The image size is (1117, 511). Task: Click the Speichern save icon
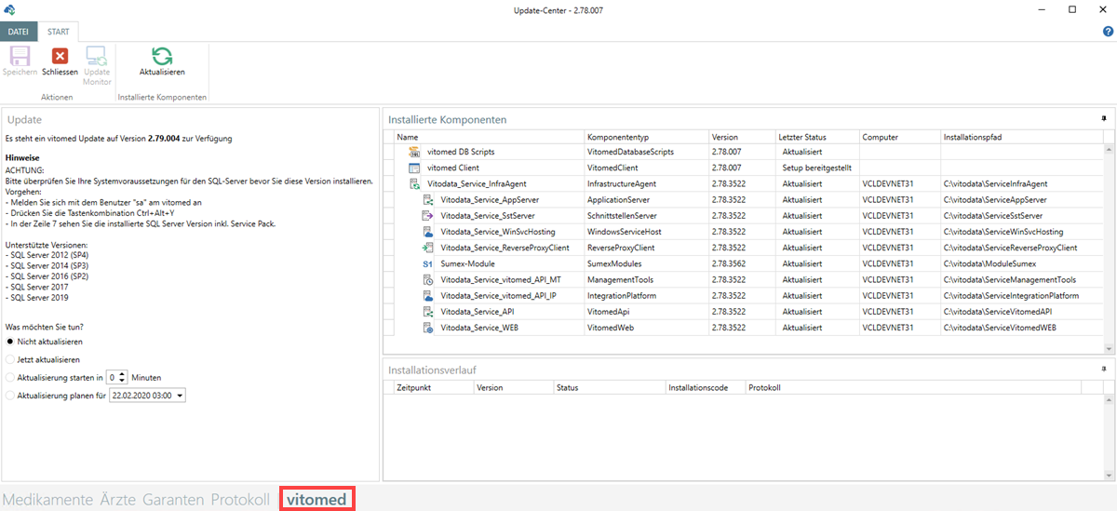20,56
